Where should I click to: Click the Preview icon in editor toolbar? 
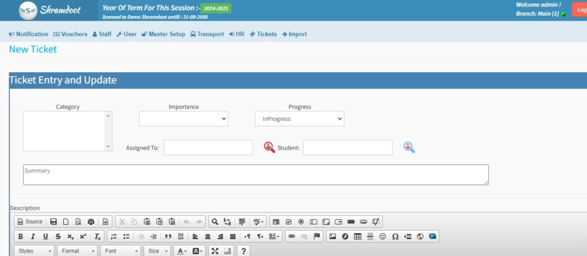[x=78, y=222]
